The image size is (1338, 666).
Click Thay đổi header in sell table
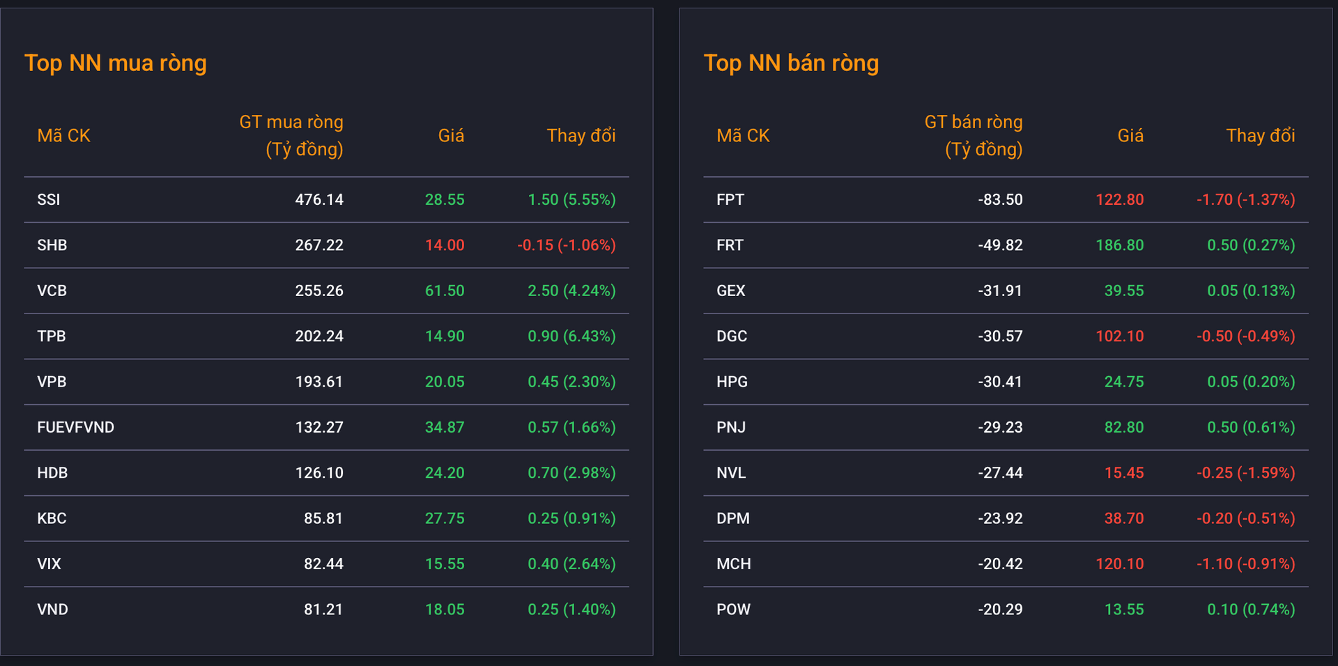click(x=1260, y=136)
